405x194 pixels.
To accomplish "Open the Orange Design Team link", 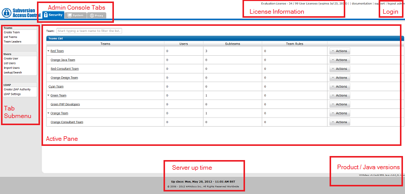I will 64,78.
